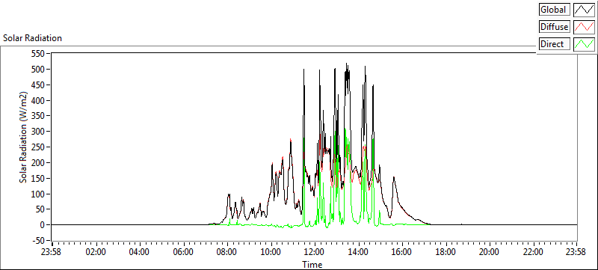598x270 pixels.
Task: Click the 18:00 time tick label
Action: click(446, 252)
